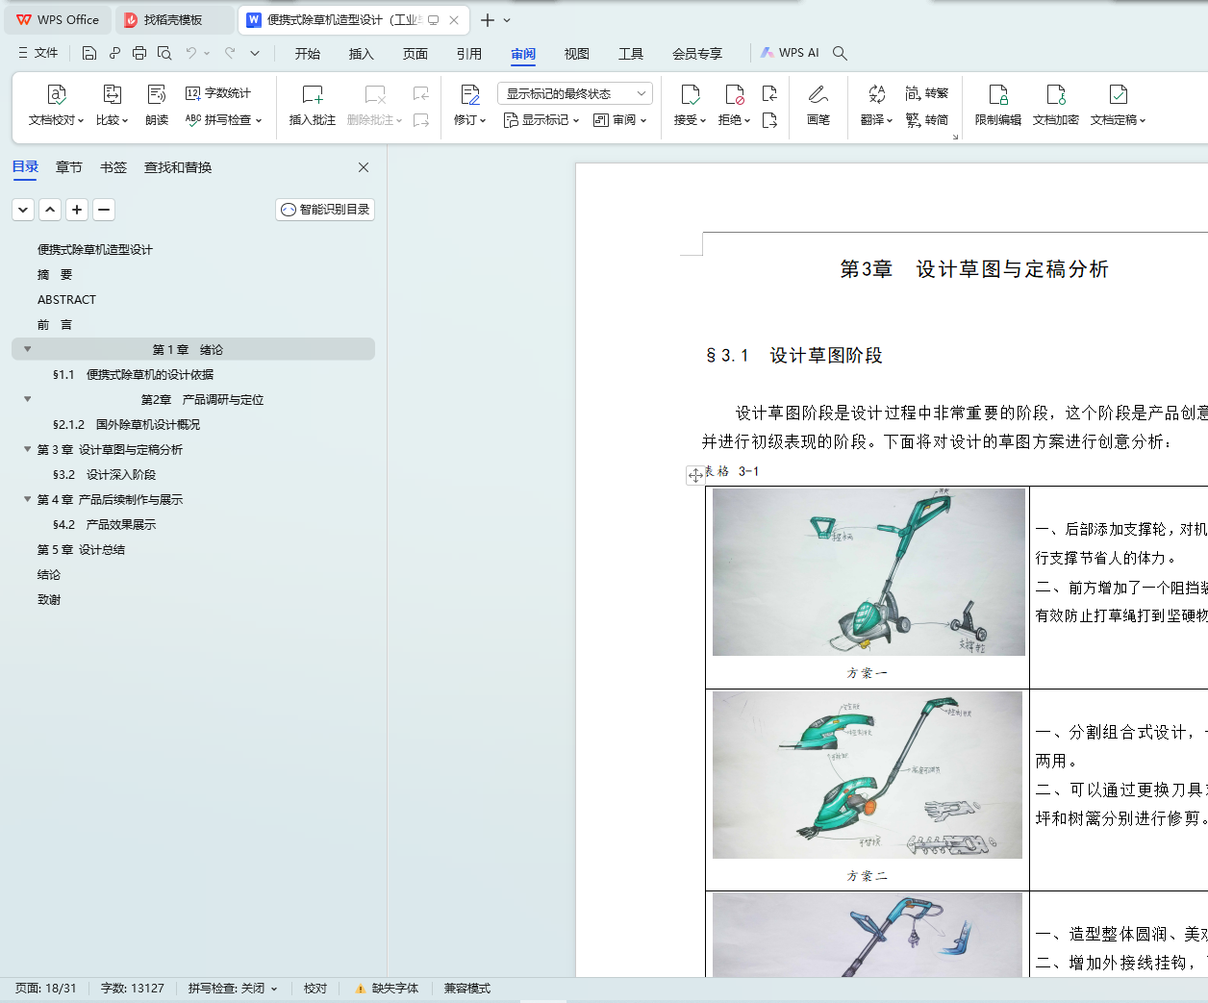
Task: Switch to the 章节 navigation pane tab
Action: 69,167
